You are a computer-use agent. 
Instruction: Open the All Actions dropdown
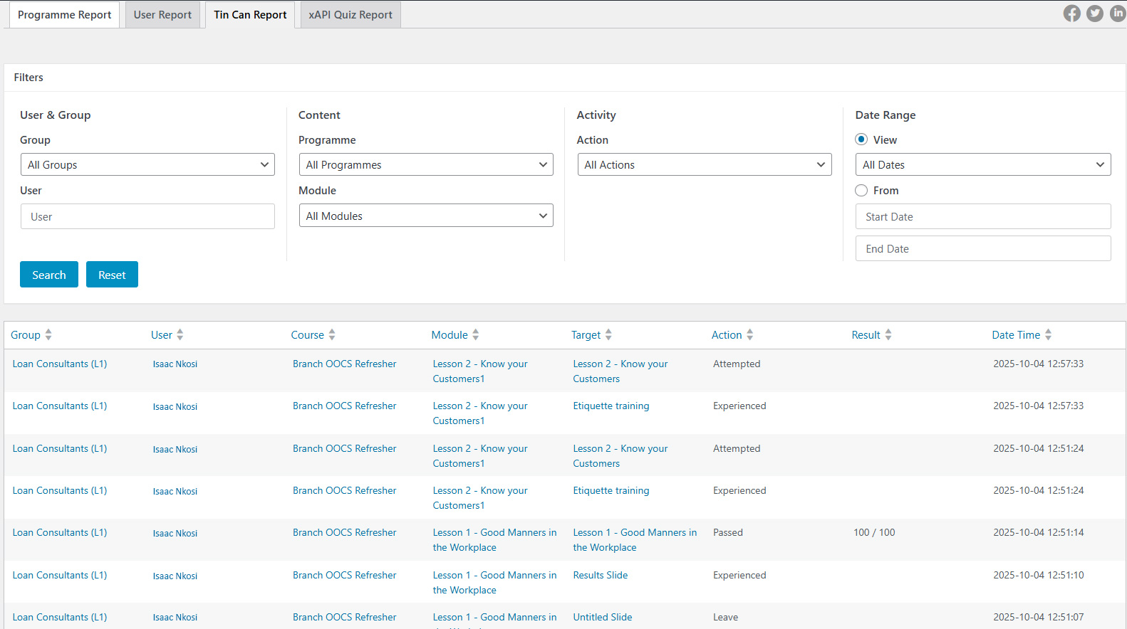click(704, 165)
